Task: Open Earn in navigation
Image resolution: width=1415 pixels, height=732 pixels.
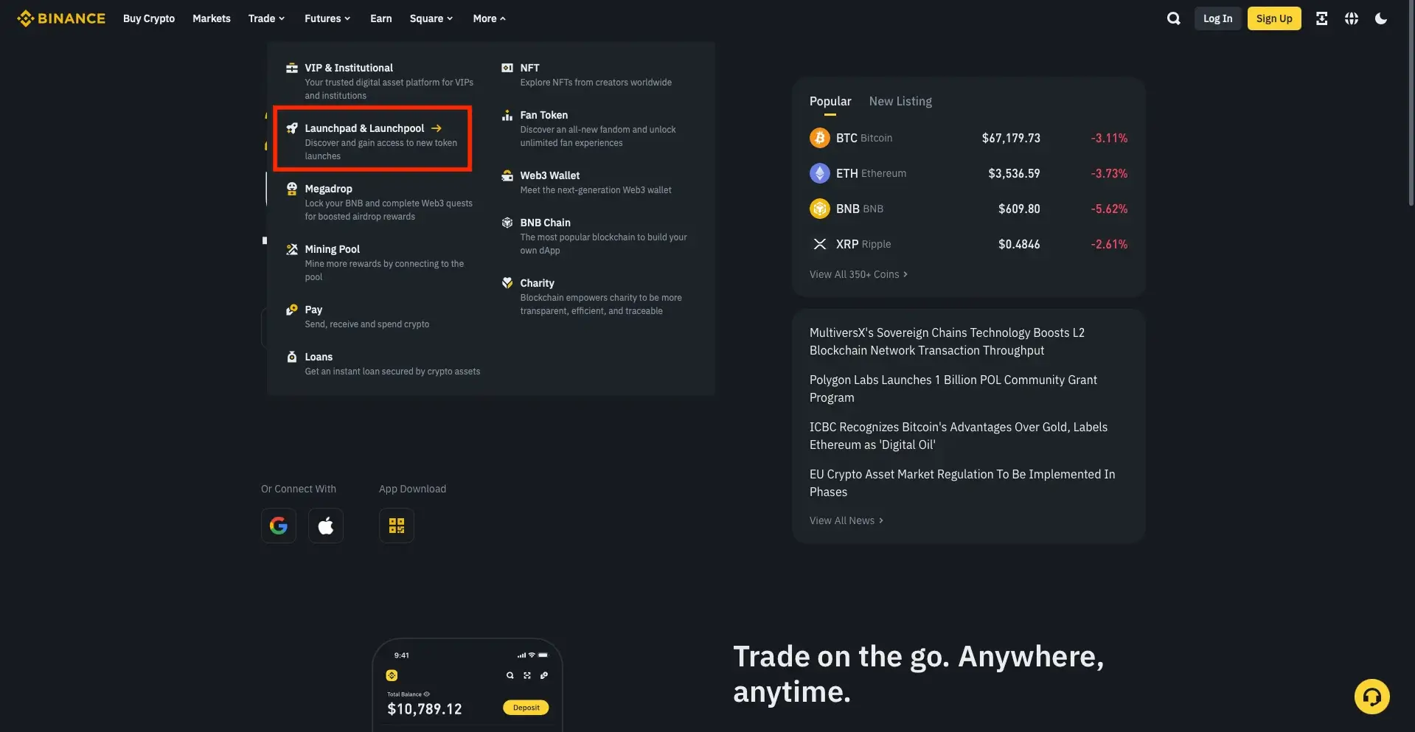Action: (x=381, y=18)
